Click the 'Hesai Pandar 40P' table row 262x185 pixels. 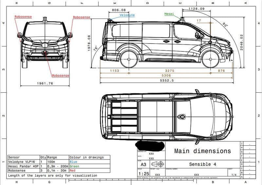click(24, 166)
